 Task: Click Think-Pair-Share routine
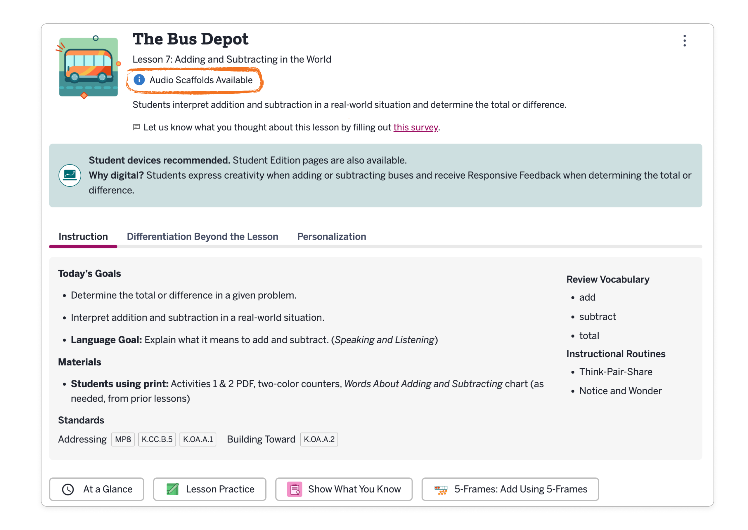616,372
